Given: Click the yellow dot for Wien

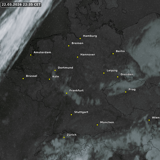Looking at the screenshot, I should coord(149,120).
